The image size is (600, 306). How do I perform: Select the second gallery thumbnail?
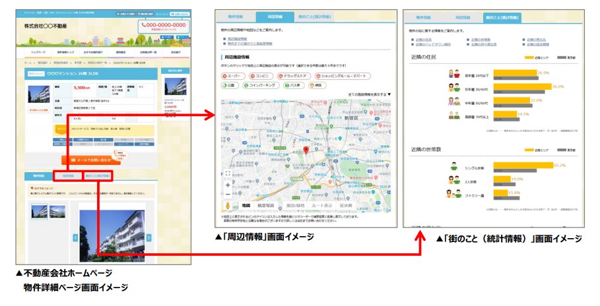(57, 212)
